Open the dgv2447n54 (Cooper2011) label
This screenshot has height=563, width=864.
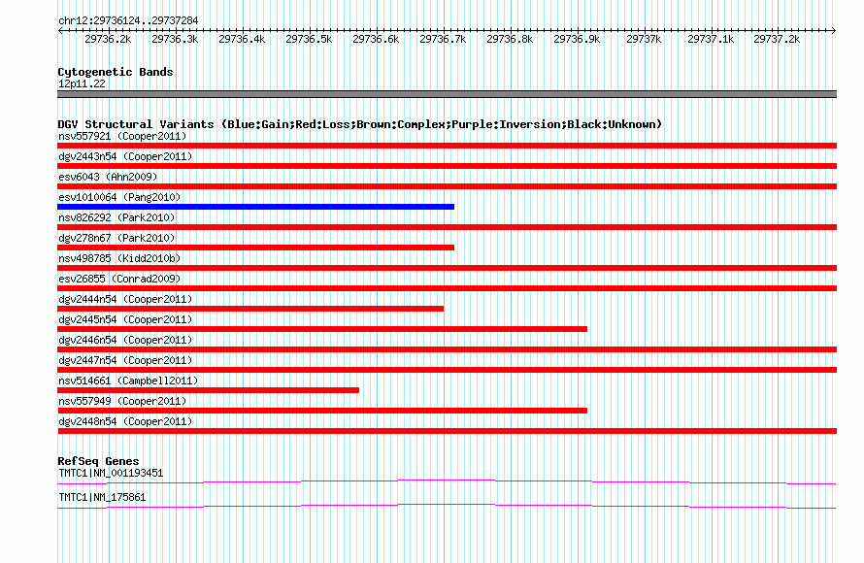(x=125, y=360)
